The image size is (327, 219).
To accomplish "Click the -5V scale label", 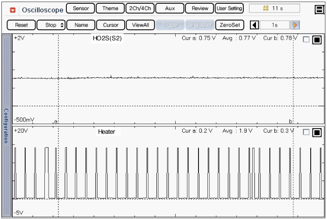I will 19,212.
